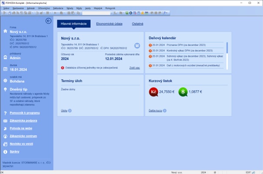Click the orange alert icon for Priznanie DPH
This screenshot has height=174, width=263.
[x=150, y=45]
